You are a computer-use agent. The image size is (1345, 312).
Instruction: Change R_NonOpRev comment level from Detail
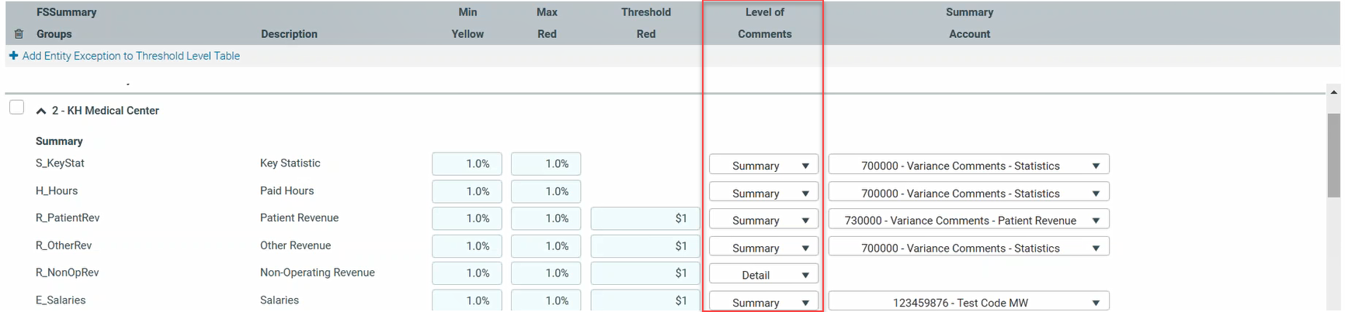tap(763, 275)
